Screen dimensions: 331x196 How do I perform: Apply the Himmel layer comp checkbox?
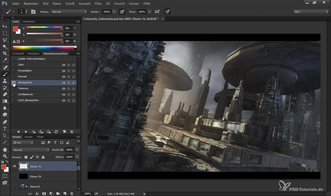click(14, 77)
